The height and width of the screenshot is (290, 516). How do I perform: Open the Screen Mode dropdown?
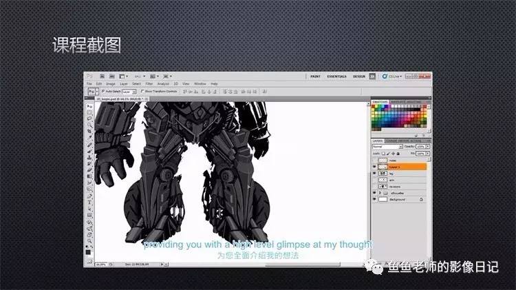tap(167, 76)
